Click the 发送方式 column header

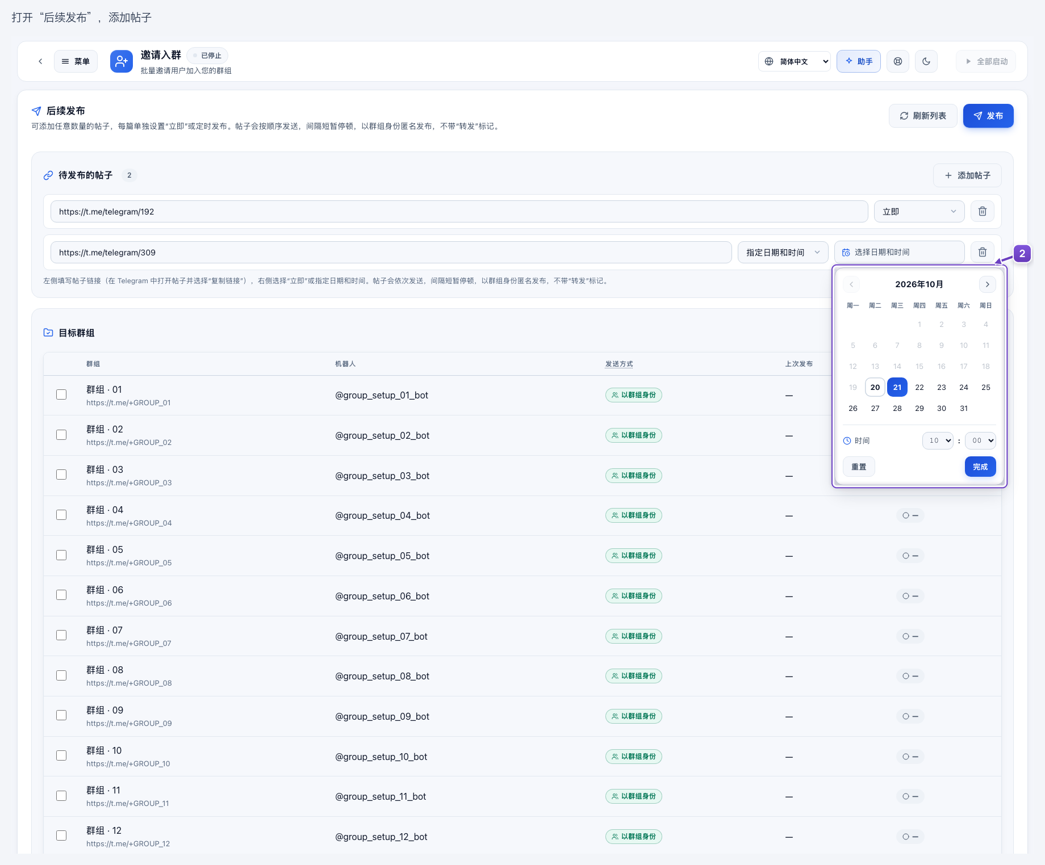click(x=619, y=364)
